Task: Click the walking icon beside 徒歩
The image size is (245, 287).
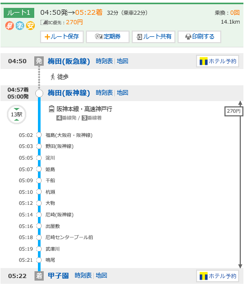Action: [x=53, y=77]
